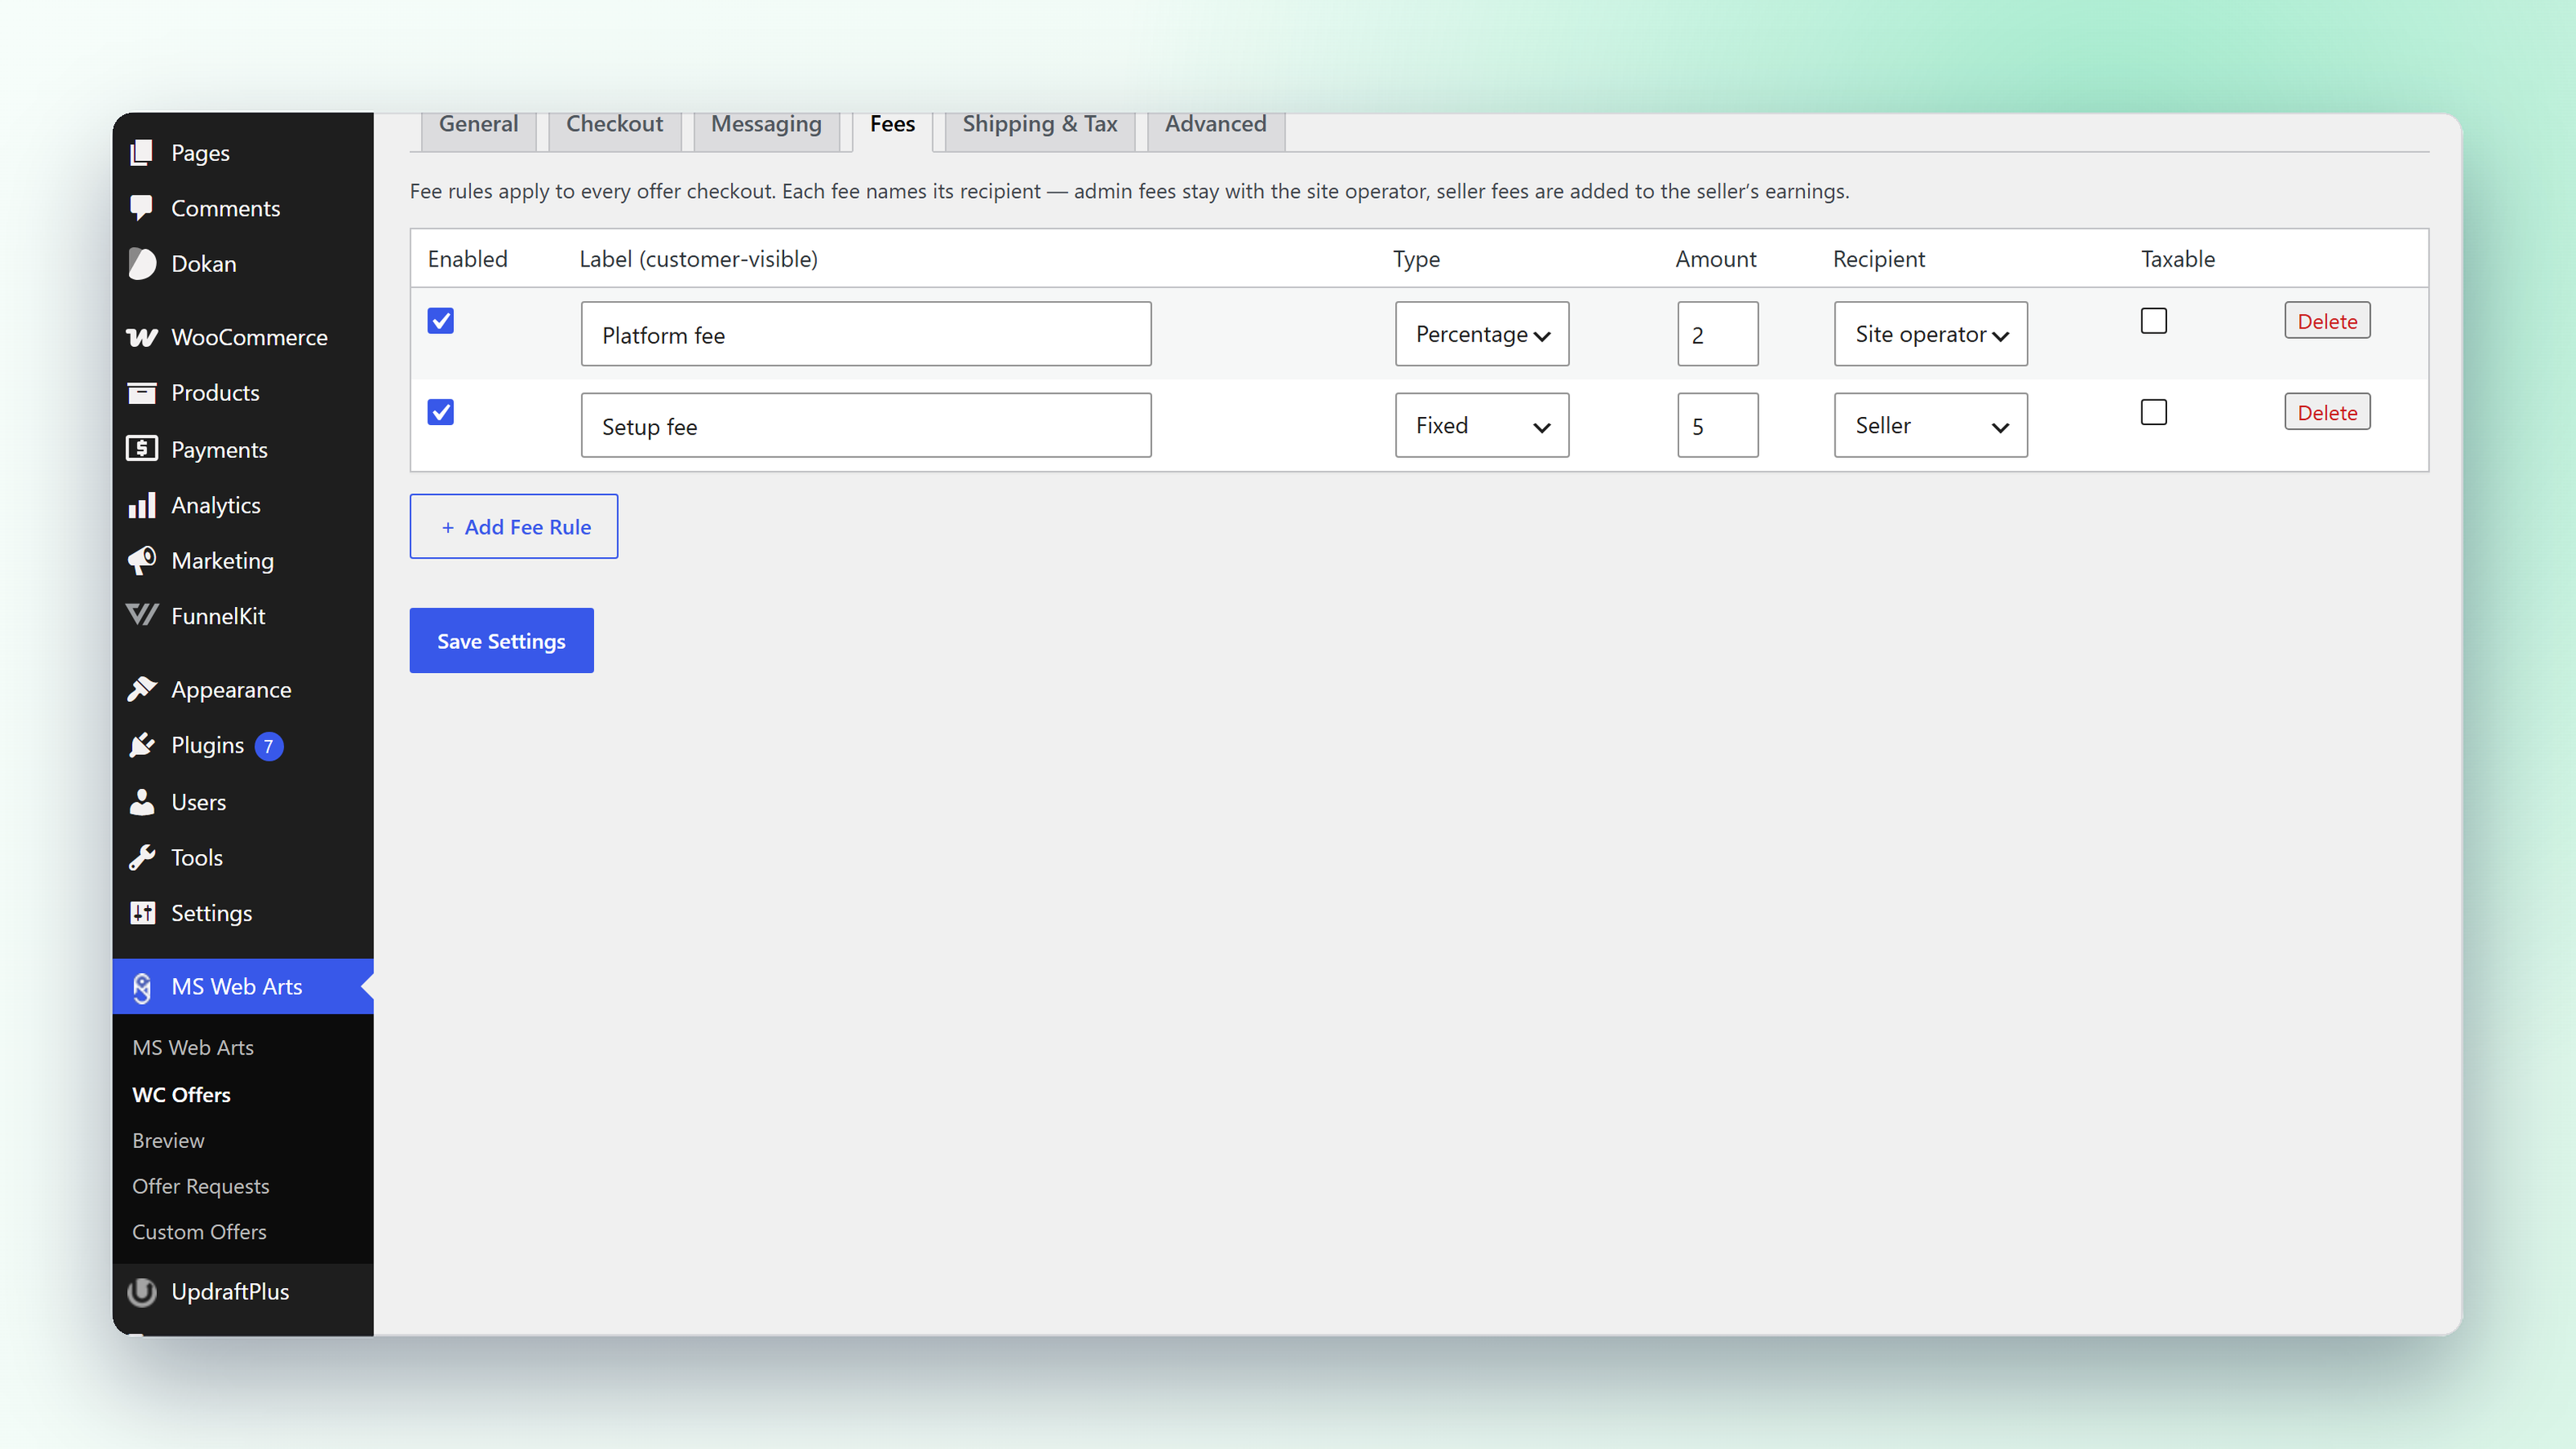The height and width of the screenshot is (1449, 2576).
Task: Uncheck Enabled for Setup fee
Action: tap(441, 412)
